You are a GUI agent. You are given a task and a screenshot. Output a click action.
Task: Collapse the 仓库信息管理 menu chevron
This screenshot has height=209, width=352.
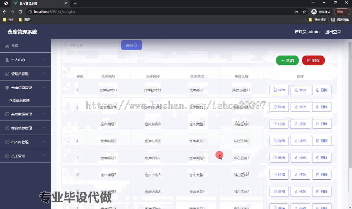pyautogui.click(x=45, y=87)
